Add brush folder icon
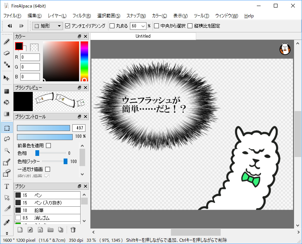The height and width of the screenshot is (244, 302). click(x=50, y=230)
